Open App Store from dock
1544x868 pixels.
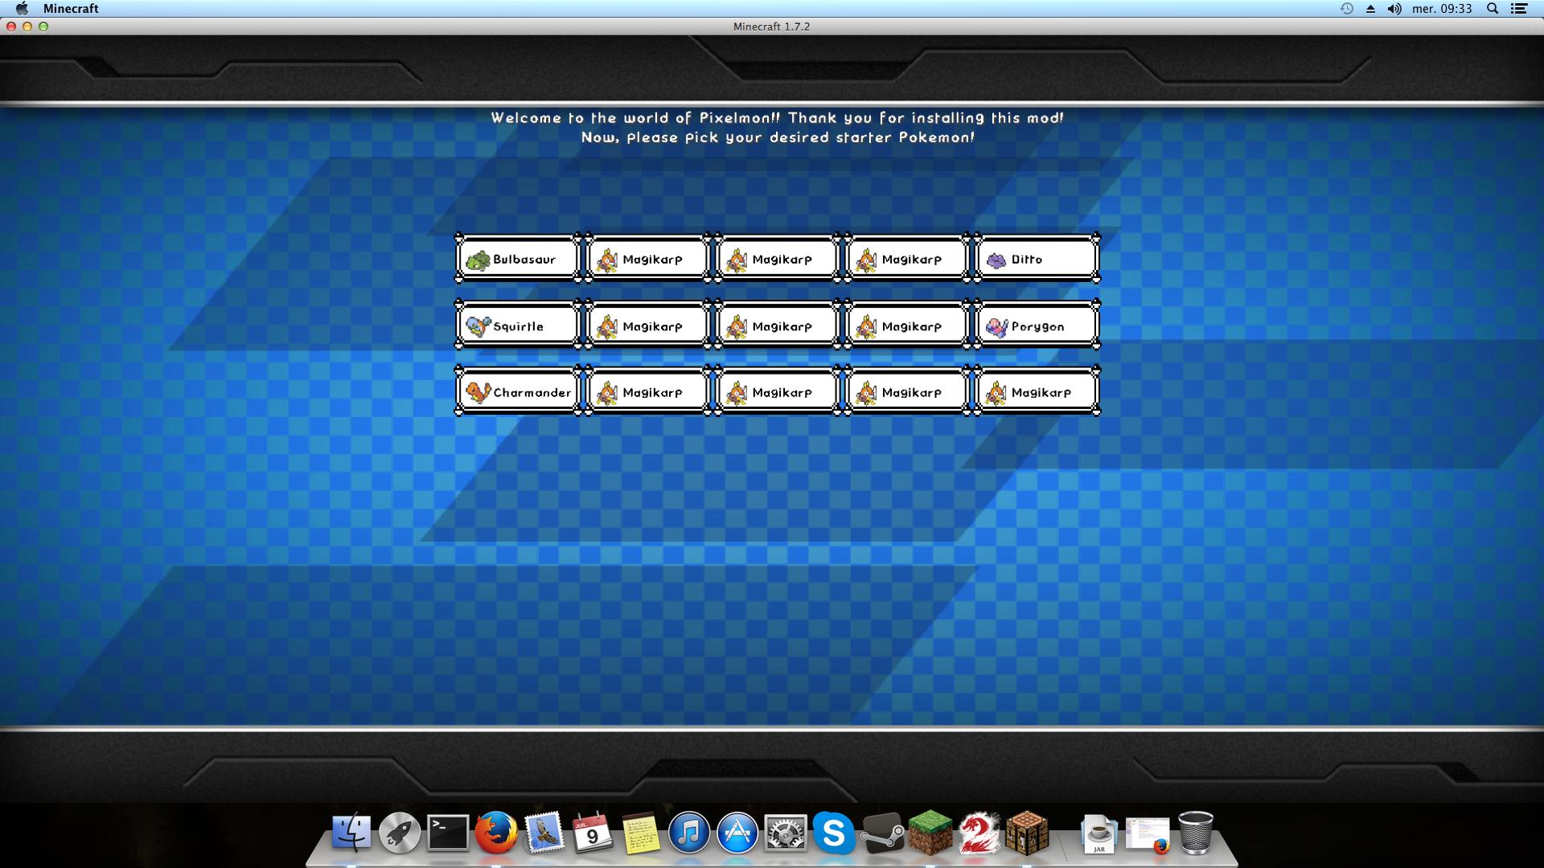coord(737,833)
